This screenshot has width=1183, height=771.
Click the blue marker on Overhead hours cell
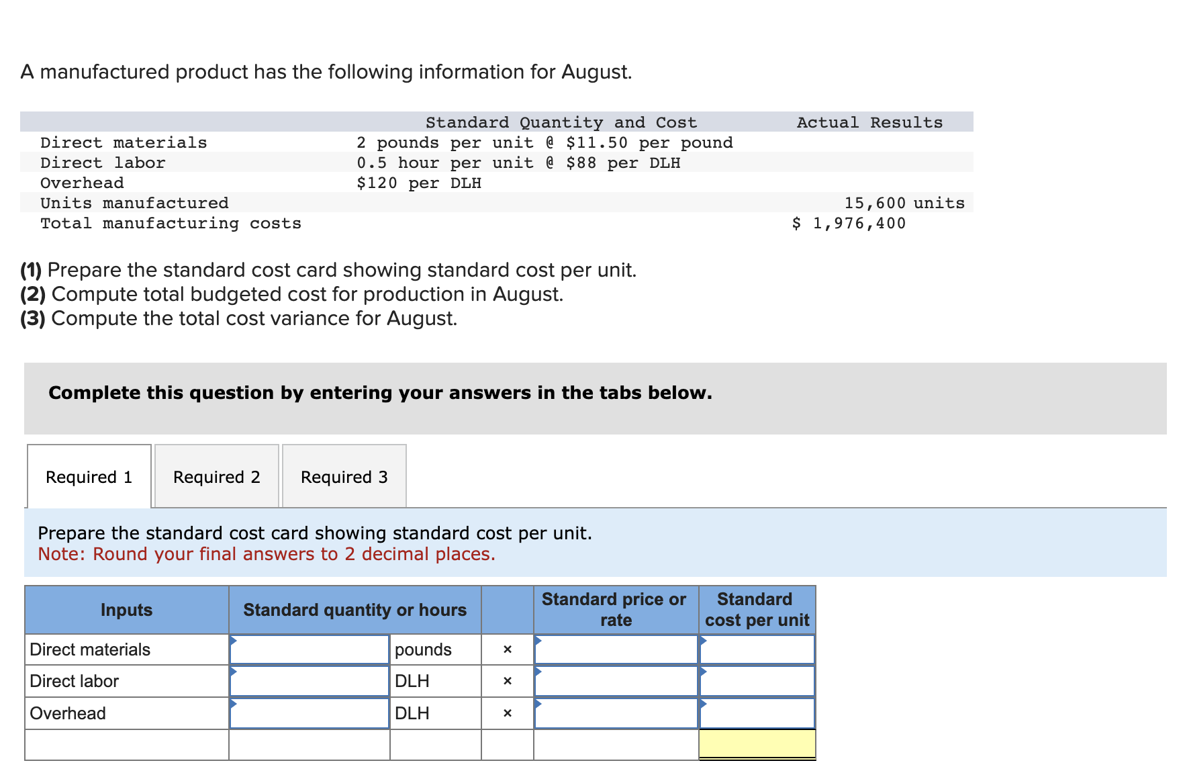tap(234, 704)
